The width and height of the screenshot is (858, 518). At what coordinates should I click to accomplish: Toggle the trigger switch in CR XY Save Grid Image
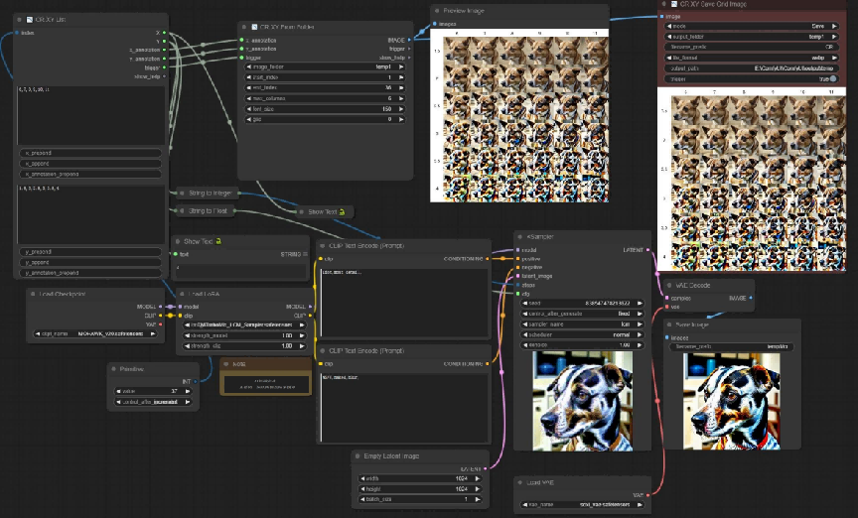coord(833,78)
